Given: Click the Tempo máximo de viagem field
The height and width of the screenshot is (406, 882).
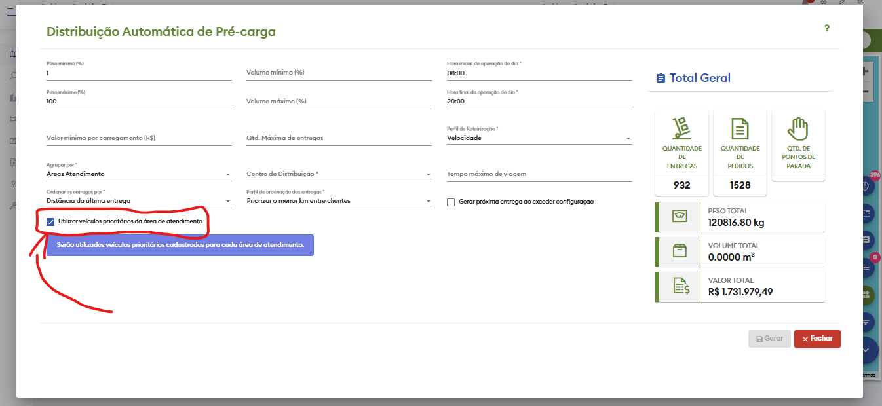Looking at the screenshot, I should pos(539,174).
